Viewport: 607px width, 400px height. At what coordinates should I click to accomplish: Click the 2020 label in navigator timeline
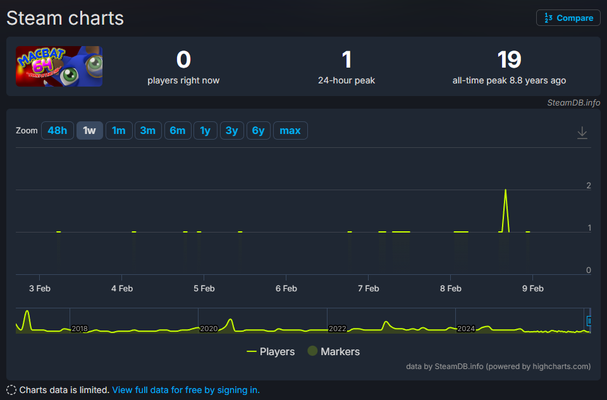pyautogui.click(x=209, y=329)
